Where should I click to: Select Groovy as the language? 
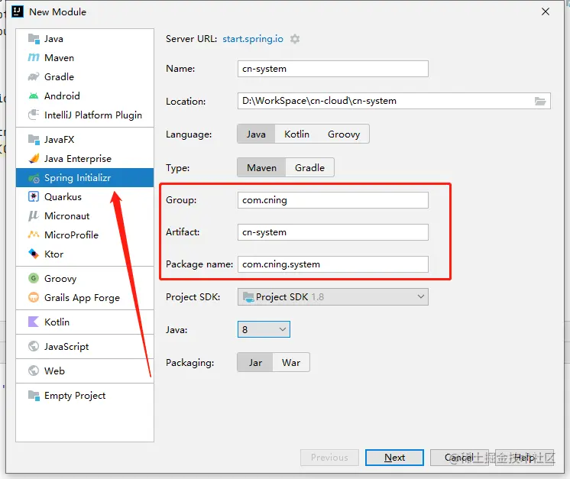(344, 134)
